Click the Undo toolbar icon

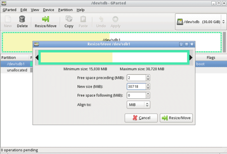(101, 19)
